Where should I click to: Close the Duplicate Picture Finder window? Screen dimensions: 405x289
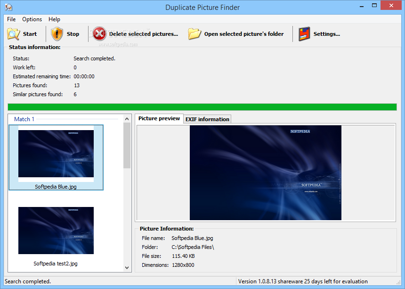pos(391,6)
